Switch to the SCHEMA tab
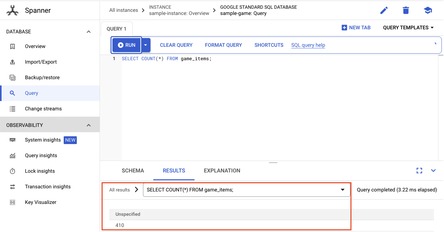Screen dimensions: 444x232 pos(133,171)
